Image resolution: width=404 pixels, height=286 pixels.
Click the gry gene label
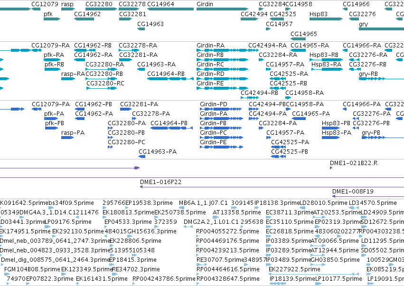(363, 24)
